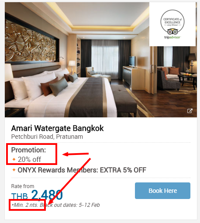Click the 20% off promotion text
This screenshot has height=223, width=200.
(x=29, y=159)
